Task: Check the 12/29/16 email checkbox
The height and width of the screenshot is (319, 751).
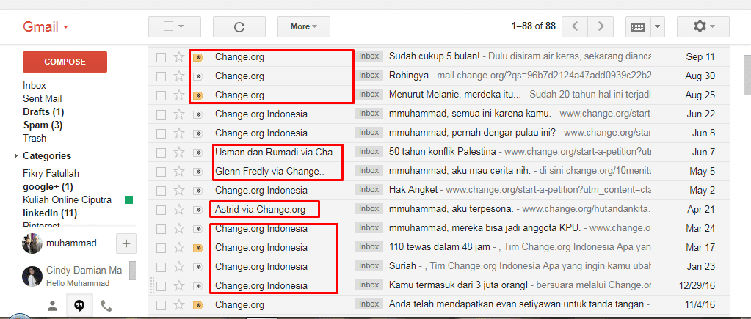Action: click(161, 285)
